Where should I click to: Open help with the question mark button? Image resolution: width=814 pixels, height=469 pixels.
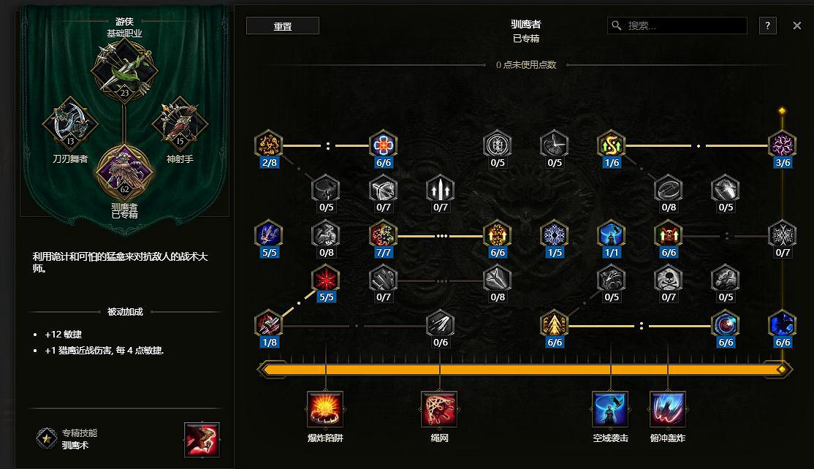(x=768, y=26)
